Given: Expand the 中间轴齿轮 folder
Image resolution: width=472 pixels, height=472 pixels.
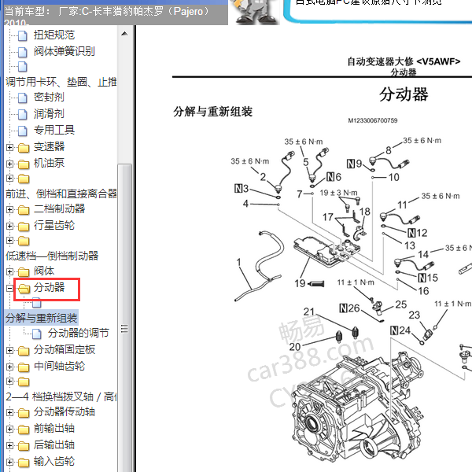Looking at the screenshot, I should [x=9, y=367].
